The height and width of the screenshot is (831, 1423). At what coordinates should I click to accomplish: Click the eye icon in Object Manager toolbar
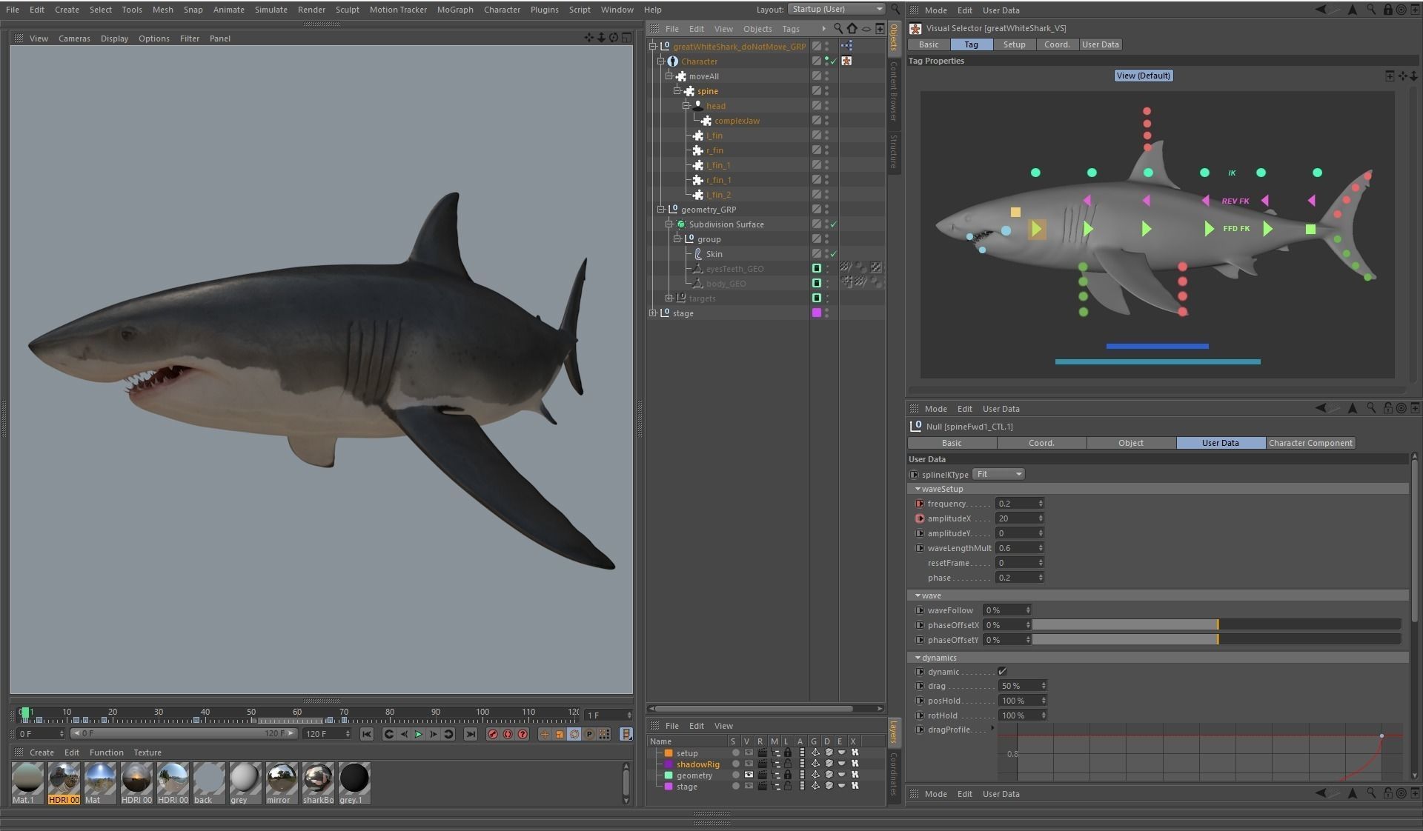(x=866, y=28)
